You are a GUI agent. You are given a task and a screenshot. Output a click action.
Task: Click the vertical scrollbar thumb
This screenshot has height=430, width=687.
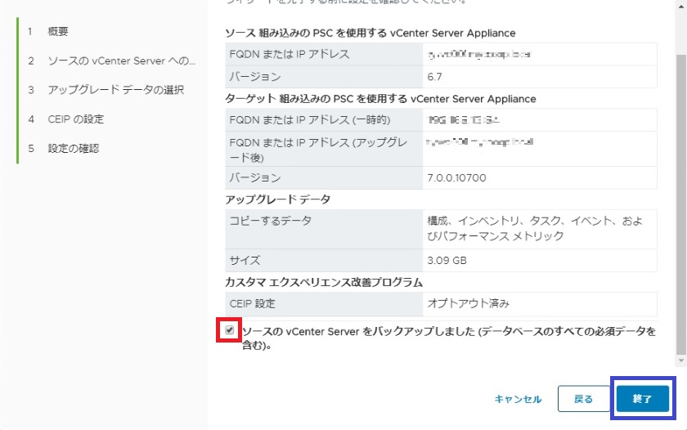680,204
